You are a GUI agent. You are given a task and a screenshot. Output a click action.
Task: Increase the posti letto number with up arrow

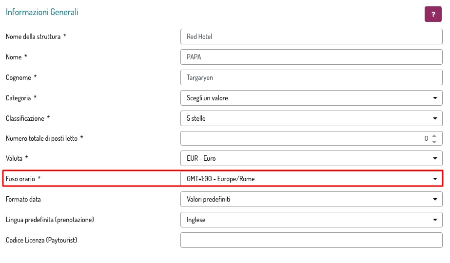[433, 136]
